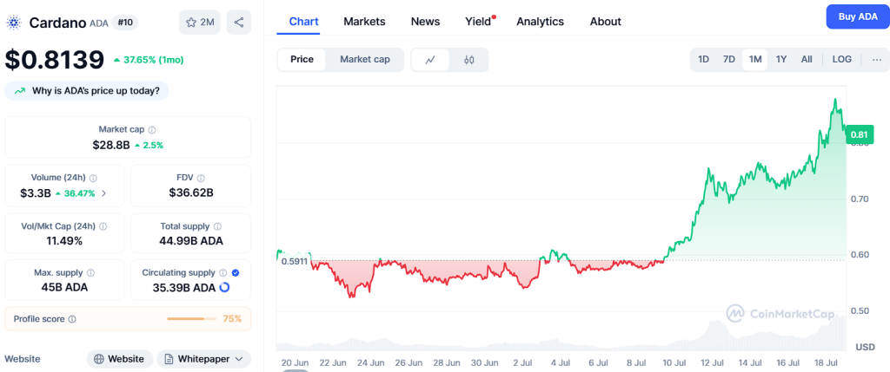Click the trending arrow icon

pos(20,90)
